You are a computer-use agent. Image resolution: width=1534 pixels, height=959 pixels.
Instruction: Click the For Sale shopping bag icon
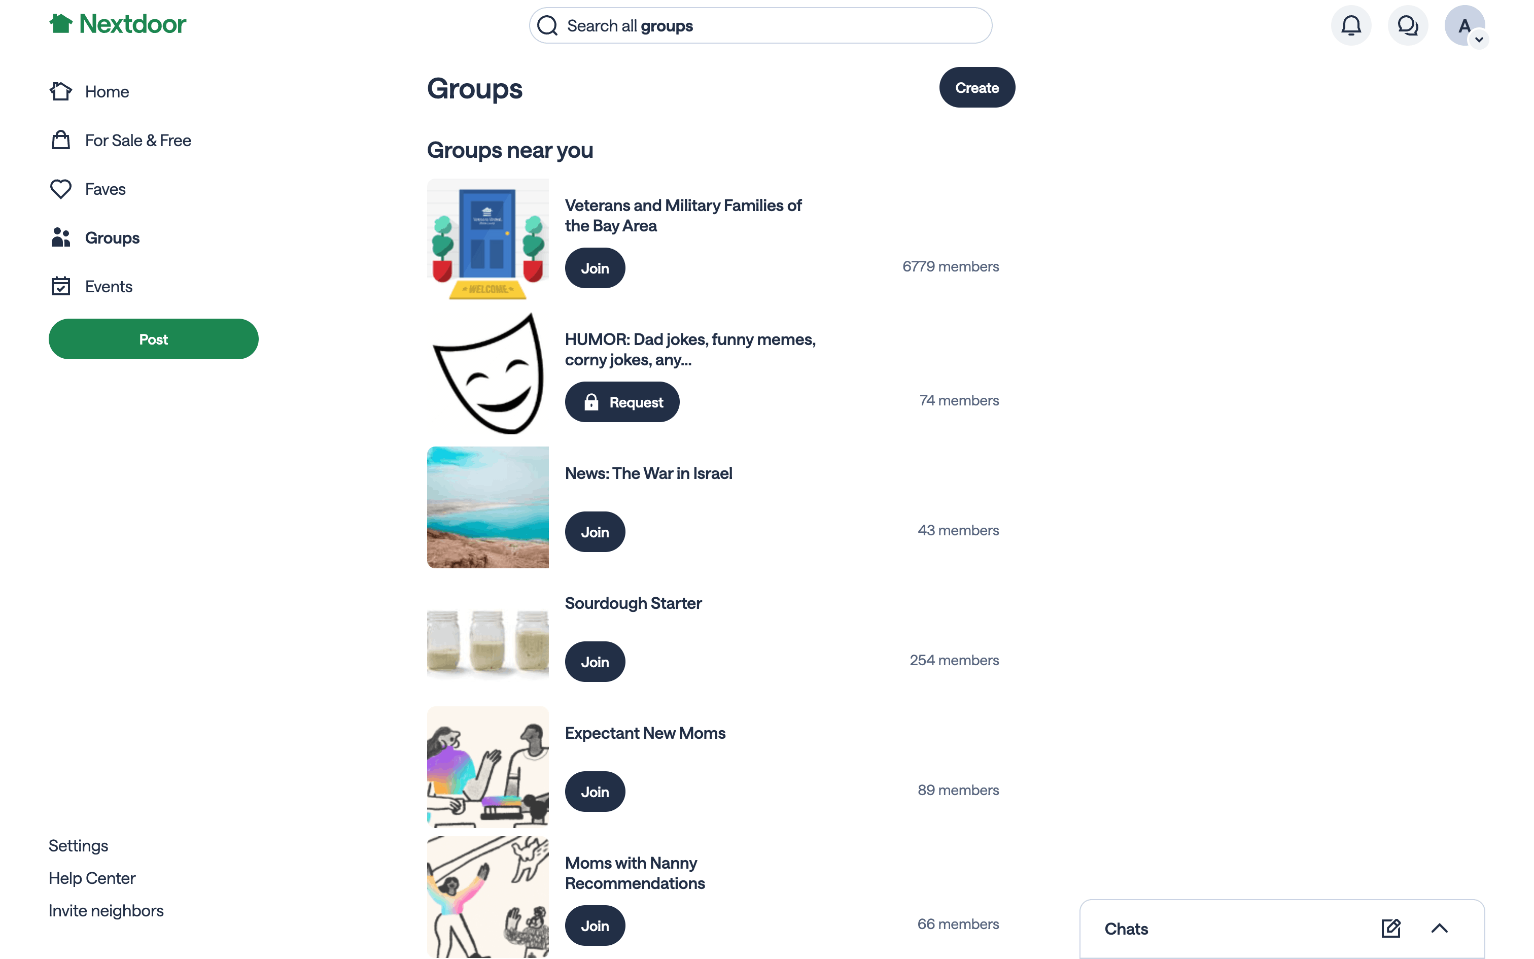click(61, 140)
